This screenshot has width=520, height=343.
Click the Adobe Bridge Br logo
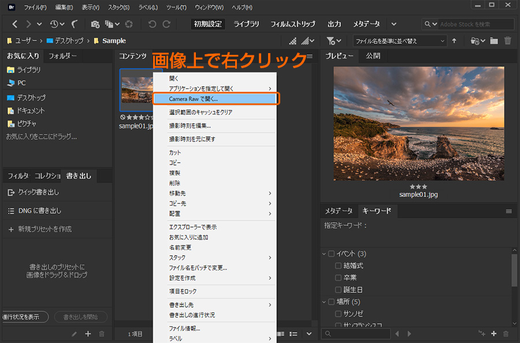pyautogui.click(x=12, y=7)
